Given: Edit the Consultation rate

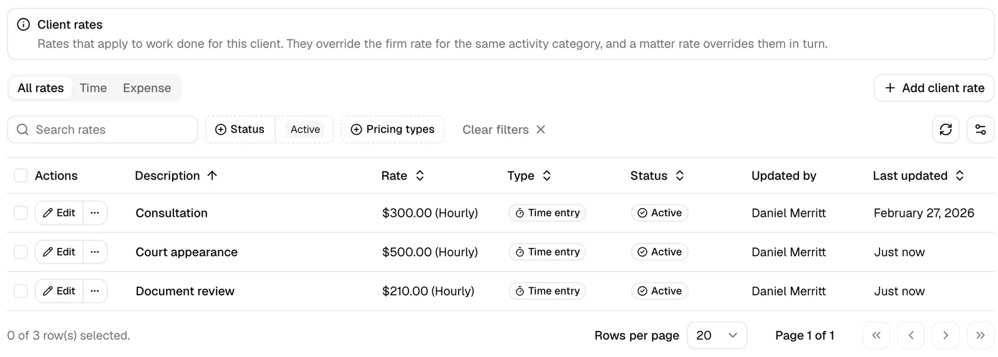Looking at the screenshot, I should tap(59, 213).
